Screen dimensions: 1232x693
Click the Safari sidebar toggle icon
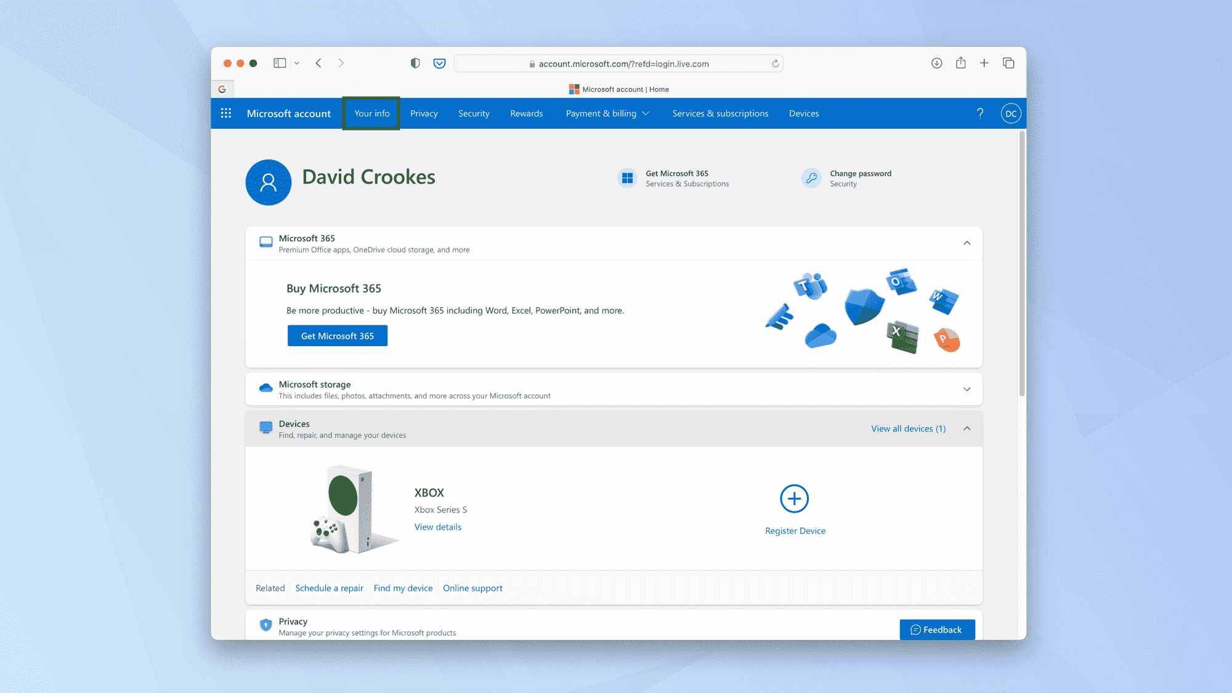[280, 63]
